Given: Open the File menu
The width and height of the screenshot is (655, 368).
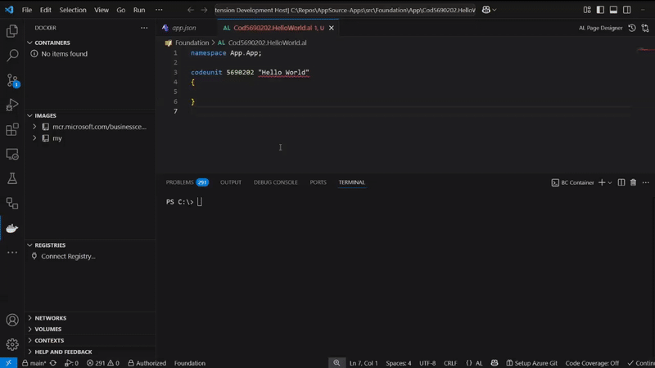Looking at the screenshot, I should coord(27,10).
